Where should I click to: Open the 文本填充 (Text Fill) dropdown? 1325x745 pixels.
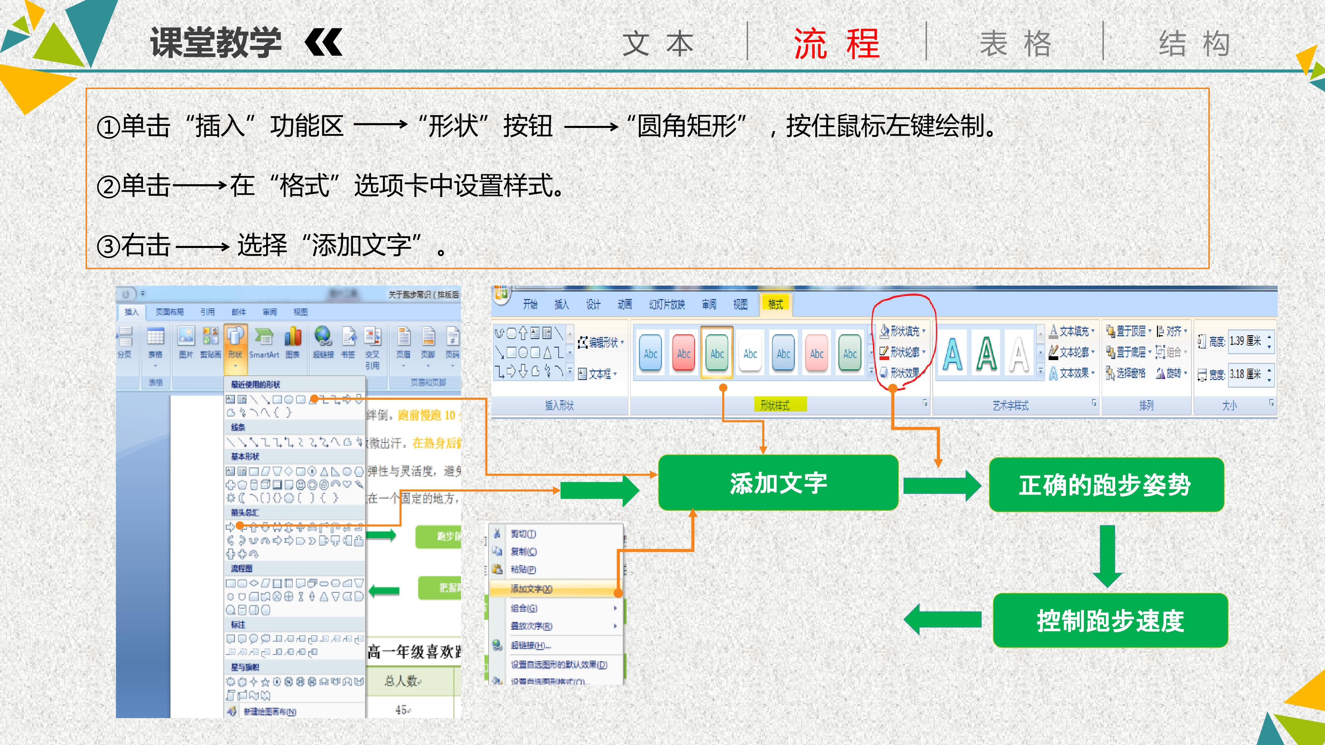pyautogui.click(x=1072, y=331)
